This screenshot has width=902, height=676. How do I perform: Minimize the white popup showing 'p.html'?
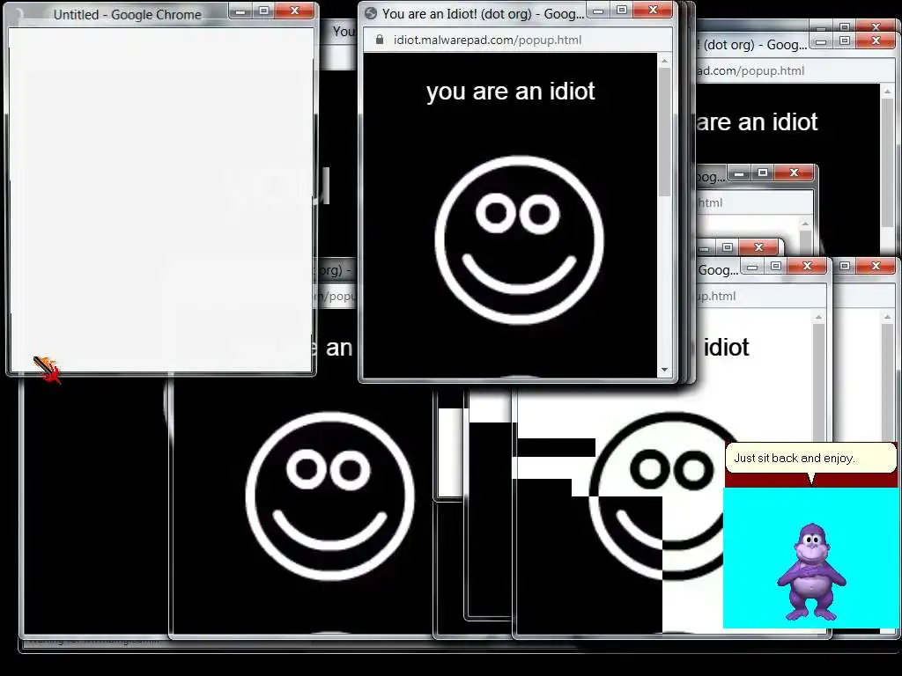[x=752, y=266]
